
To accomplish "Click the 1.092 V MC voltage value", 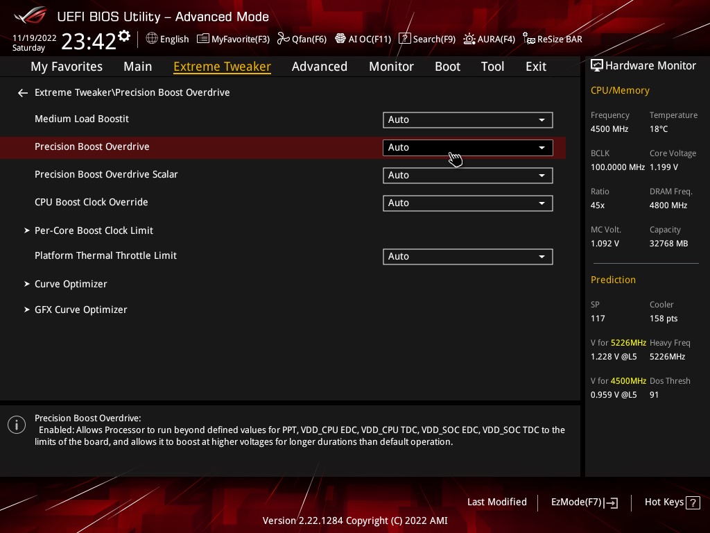I will [605, 244].
